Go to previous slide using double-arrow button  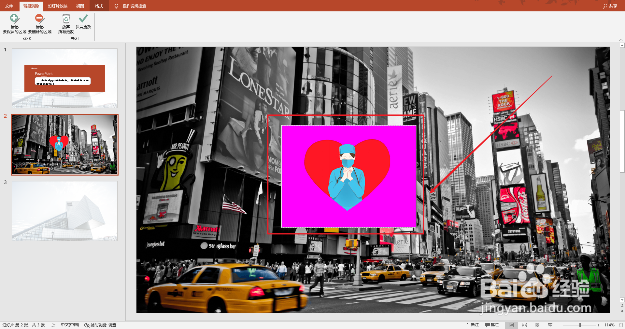click(x=622, y=306)
